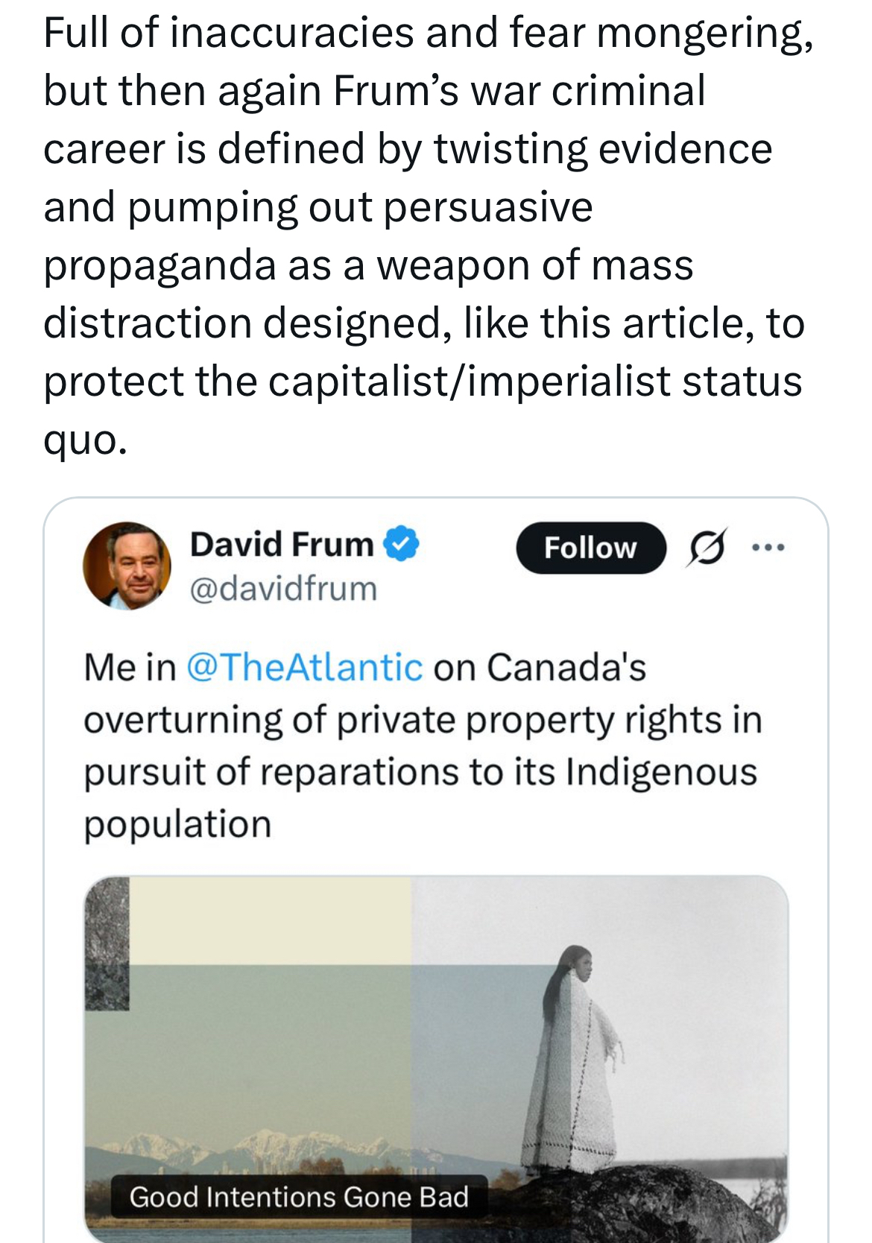Select the @davidfrum handle
The width and height of the screenshot is (872, 1243).
pos(283,589)
